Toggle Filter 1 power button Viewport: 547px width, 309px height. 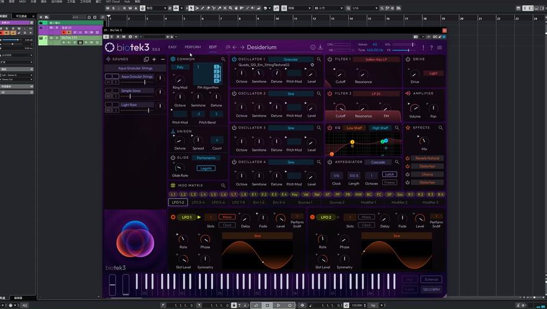(x=330, y=59)
